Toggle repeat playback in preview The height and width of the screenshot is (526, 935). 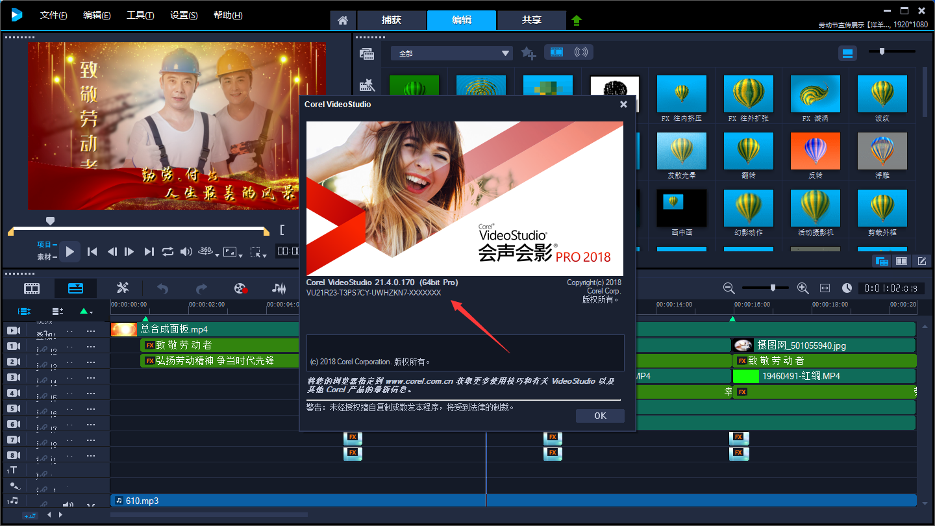[168, 251]
